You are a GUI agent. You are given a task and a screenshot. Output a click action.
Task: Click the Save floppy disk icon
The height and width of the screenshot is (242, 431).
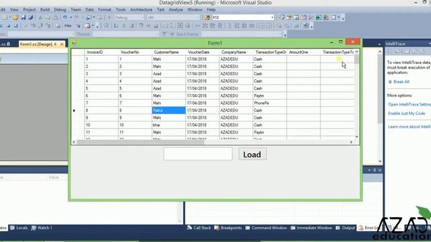[23, 17]
